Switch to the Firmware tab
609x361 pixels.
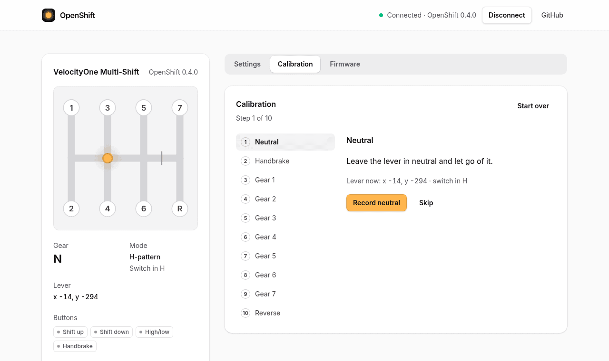tap(345, 64)
